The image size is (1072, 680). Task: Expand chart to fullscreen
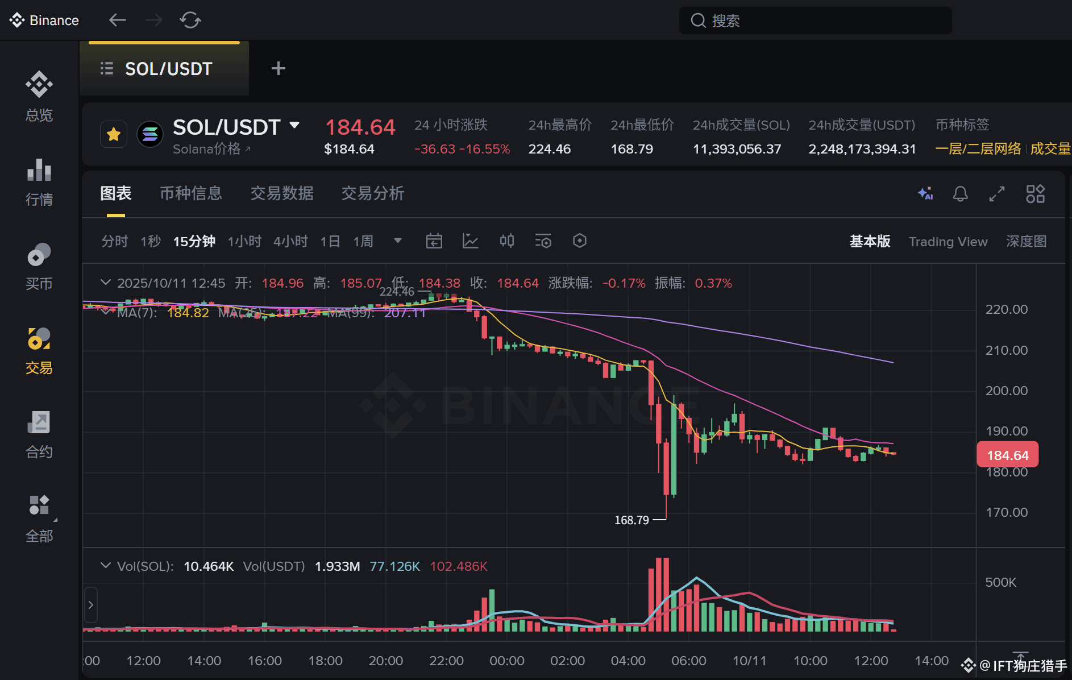[997, 194]
